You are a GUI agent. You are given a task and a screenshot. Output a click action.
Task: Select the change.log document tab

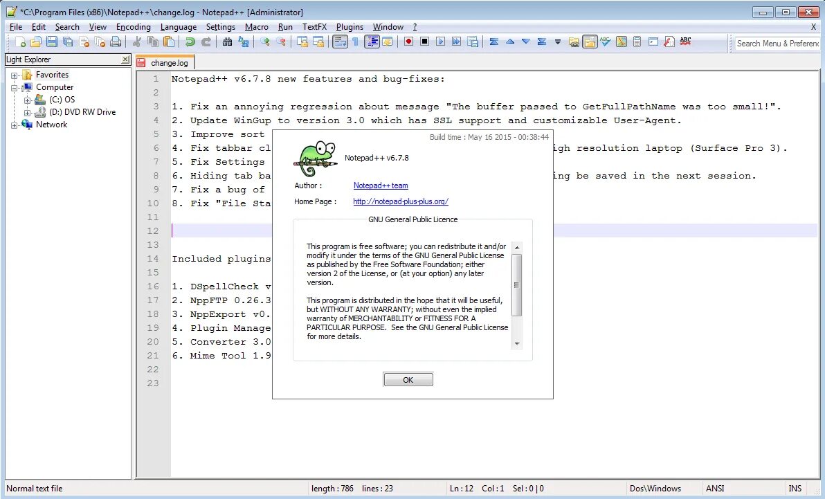(165, 63)
